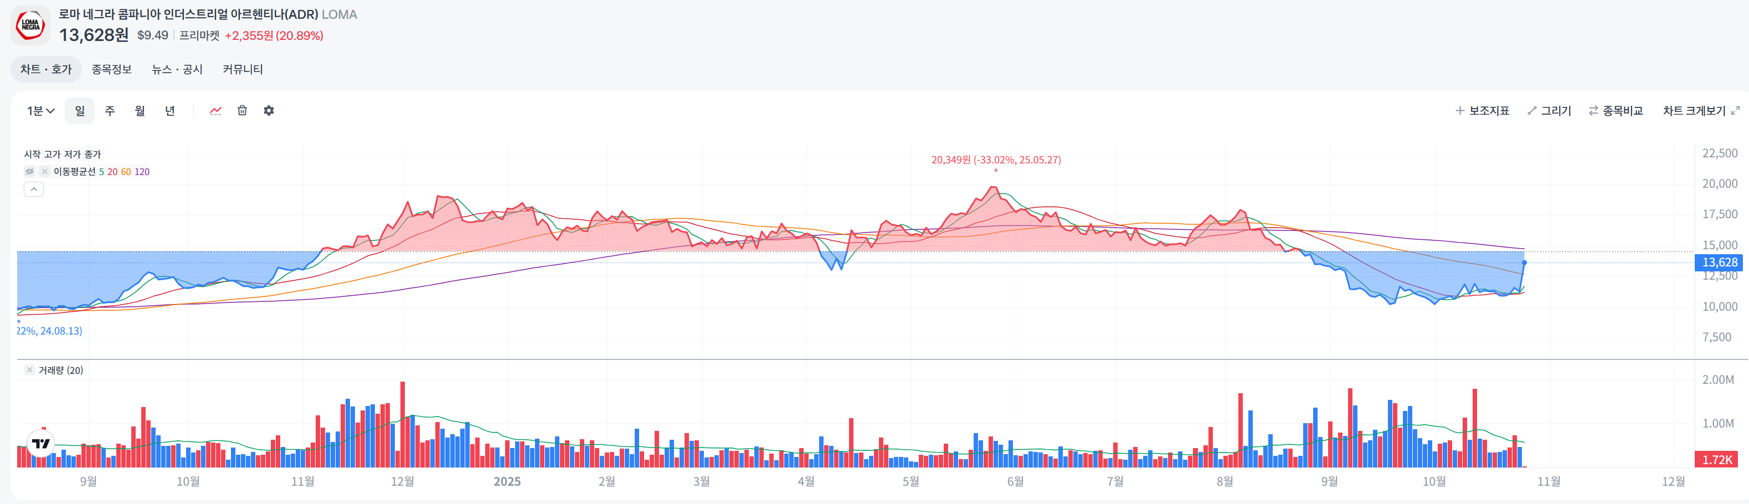This screenshot has width=1749, height=504.
Task: Click the 20,349원 peak price annotation
Action: [x=996, y=160]
